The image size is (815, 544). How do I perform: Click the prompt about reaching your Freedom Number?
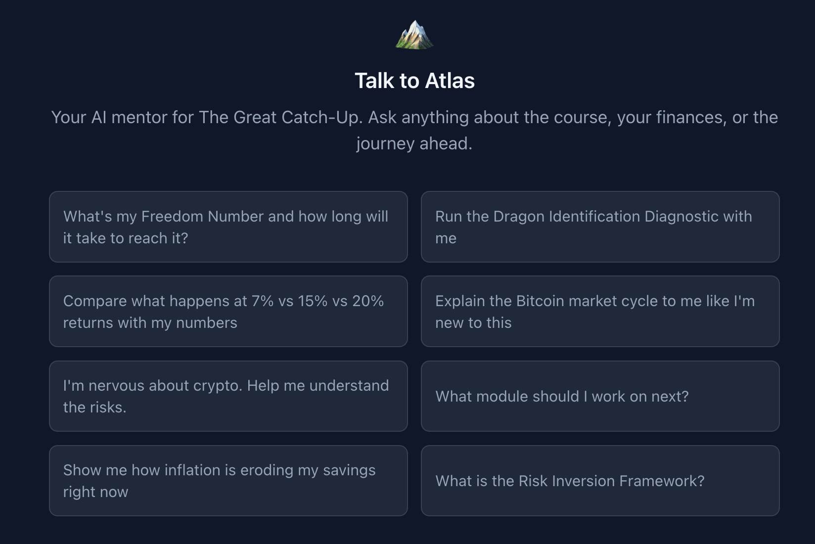pos(228,227)
